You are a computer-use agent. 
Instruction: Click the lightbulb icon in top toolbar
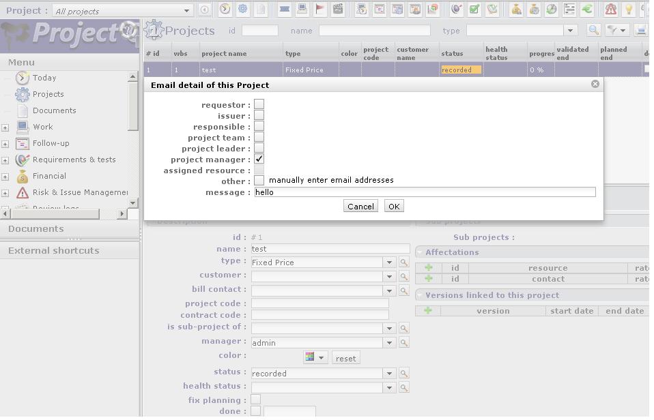[x=629, y=10]
